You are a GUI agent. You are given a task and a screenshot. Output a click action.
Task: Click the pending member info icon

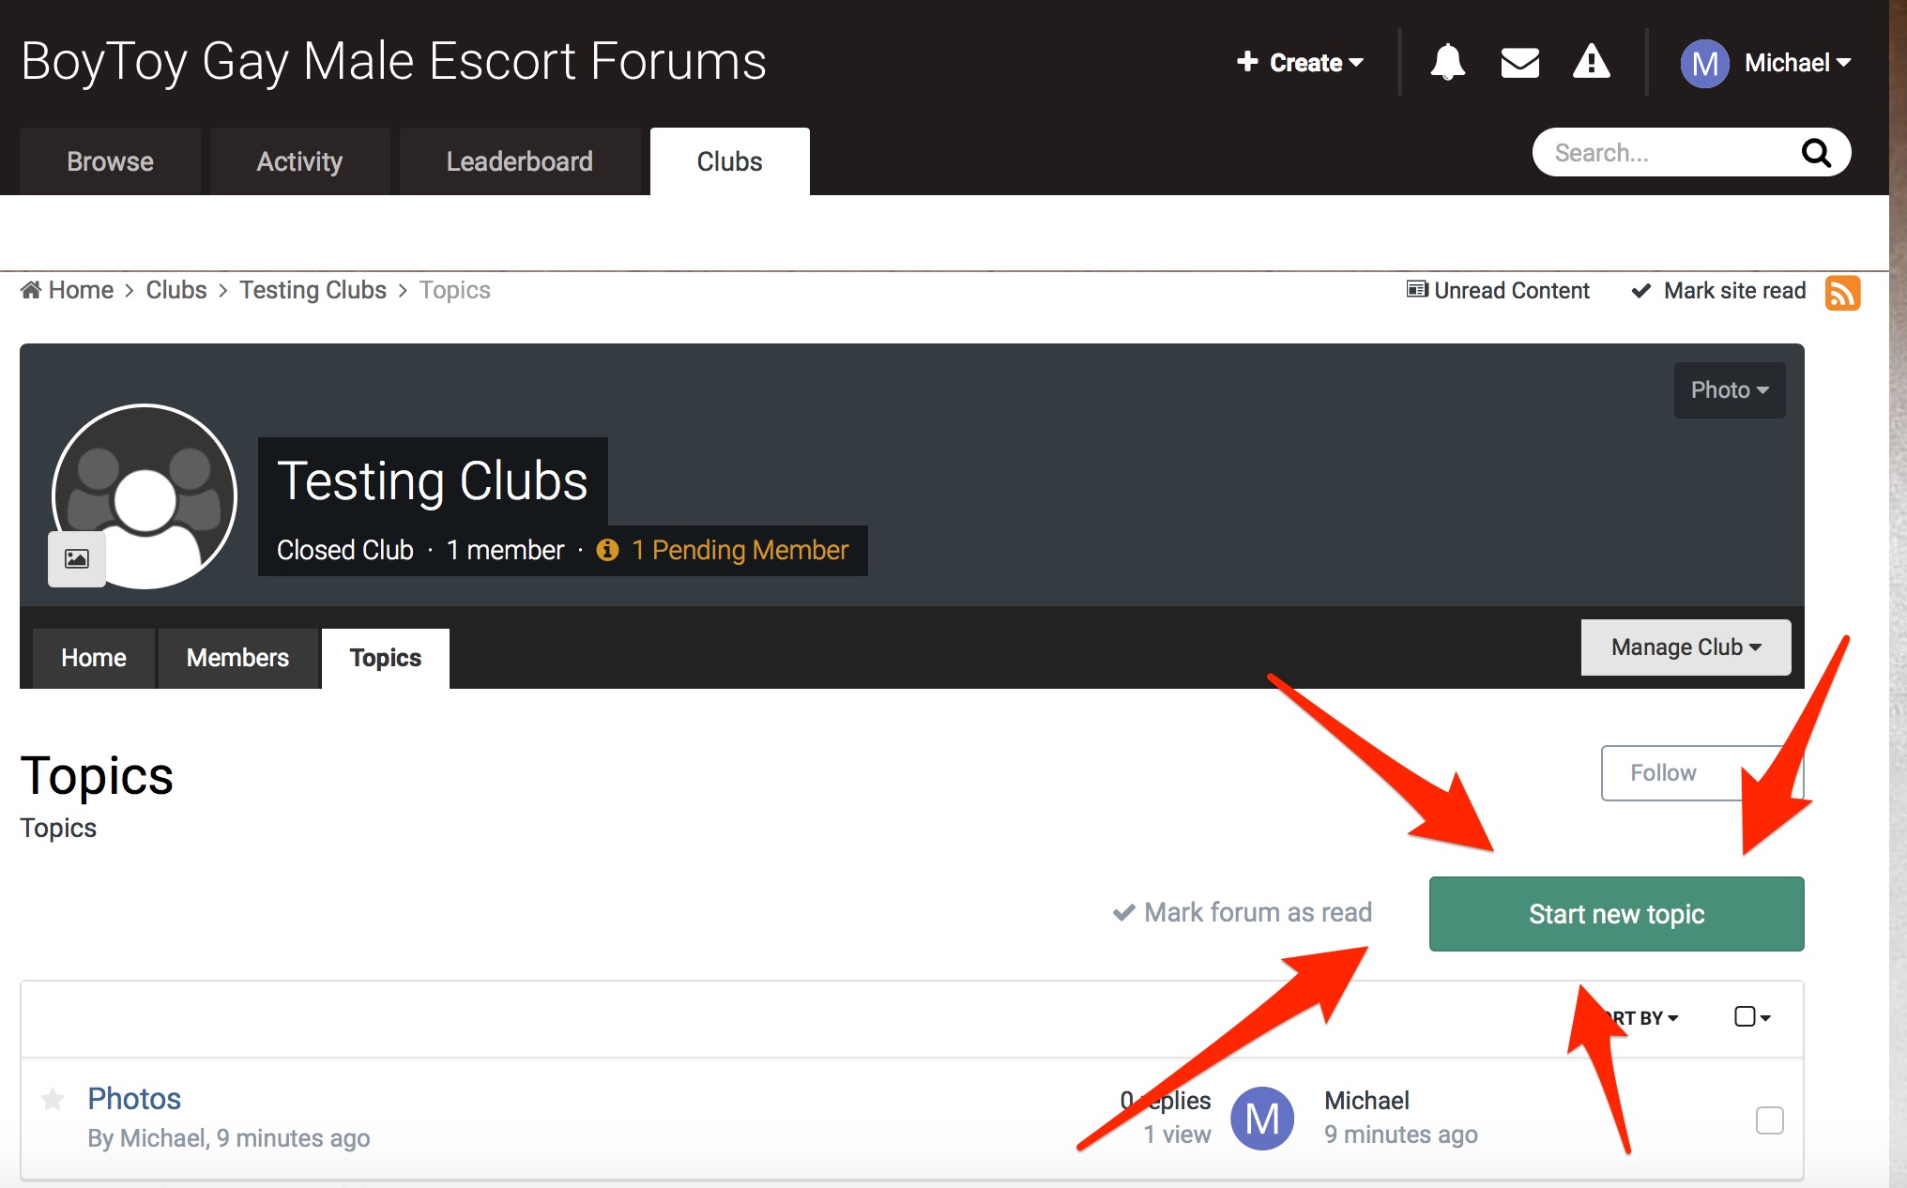(607, 550)
